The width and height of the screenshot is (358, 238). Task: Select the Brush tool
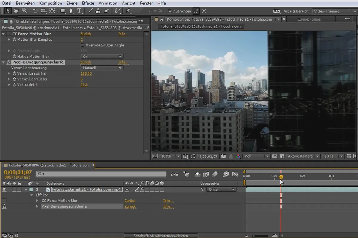tap(90, 11)
